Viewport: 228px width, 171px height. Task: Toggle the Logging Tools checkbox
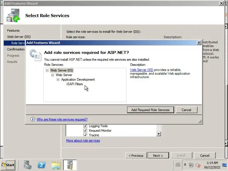pyautogui.click(x=85, y=126)
